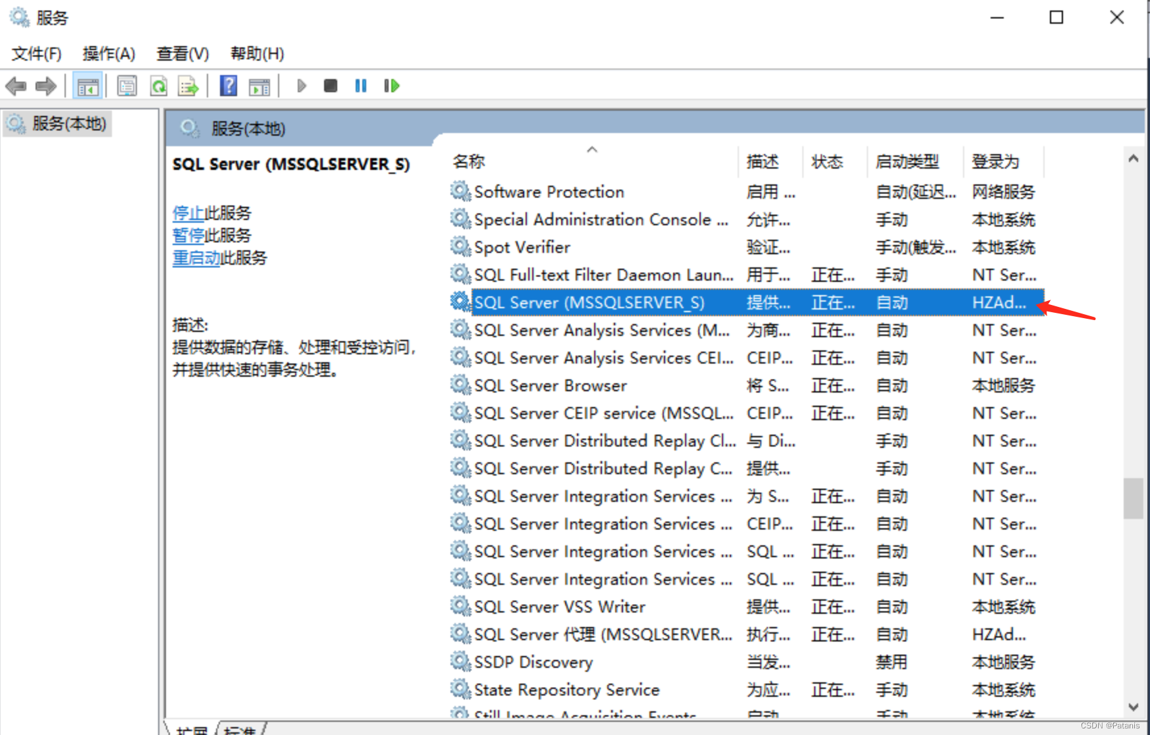The image size is (1150, 735).
Task: Select SQL Server 代理 (MSSQLSERVER... row
Action: tap(746, 634)
